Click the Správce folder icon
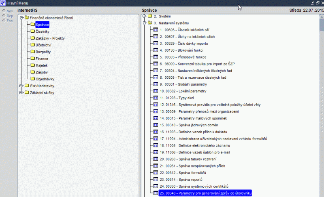 coord(33,24)
